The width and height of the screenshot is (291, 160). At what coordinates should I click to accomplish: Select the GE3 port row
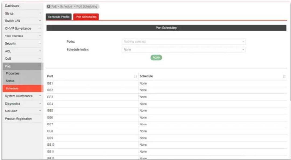[x=166, y=97]
